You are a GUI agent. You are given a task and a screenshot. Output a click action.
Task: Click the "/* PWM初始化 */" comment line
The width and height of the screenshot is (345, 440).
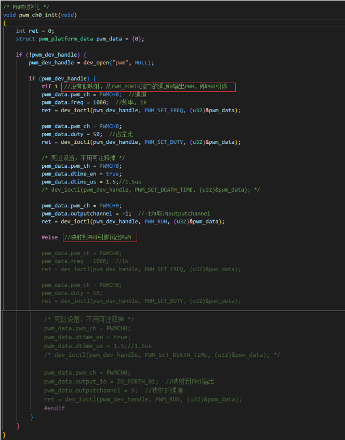click(26, 7)
